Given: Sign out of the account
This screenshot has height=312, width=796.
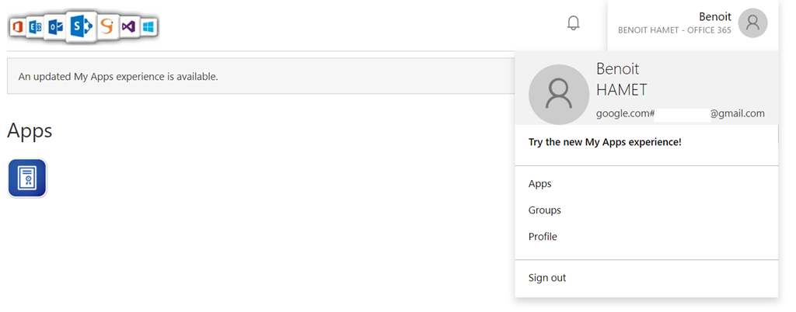Looking at the screenshot, I should (547, 278).
